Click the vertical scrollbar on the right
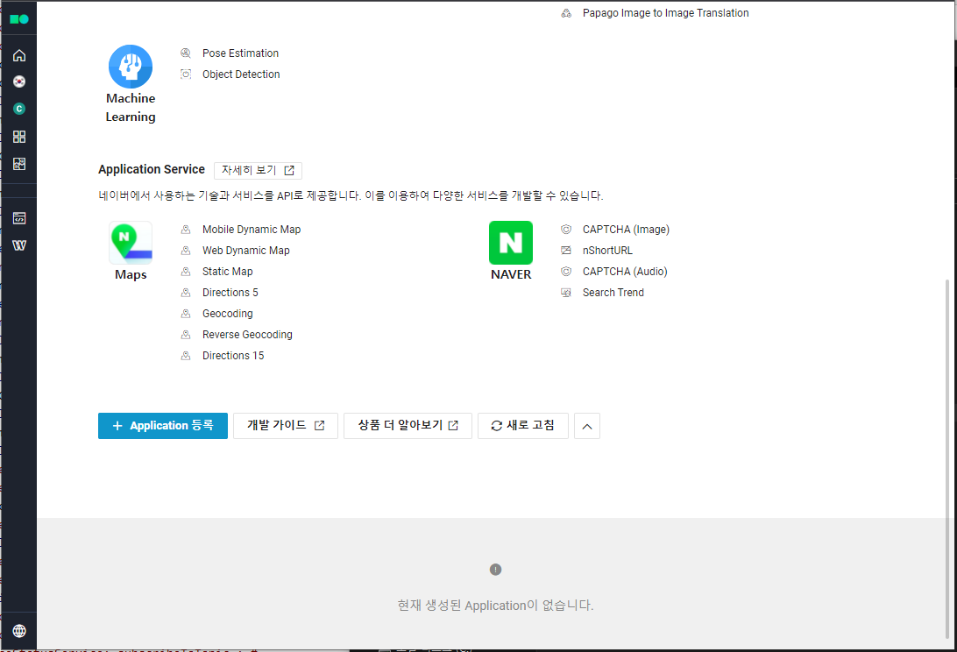This screenshot has width=957, height=652. 946,457
